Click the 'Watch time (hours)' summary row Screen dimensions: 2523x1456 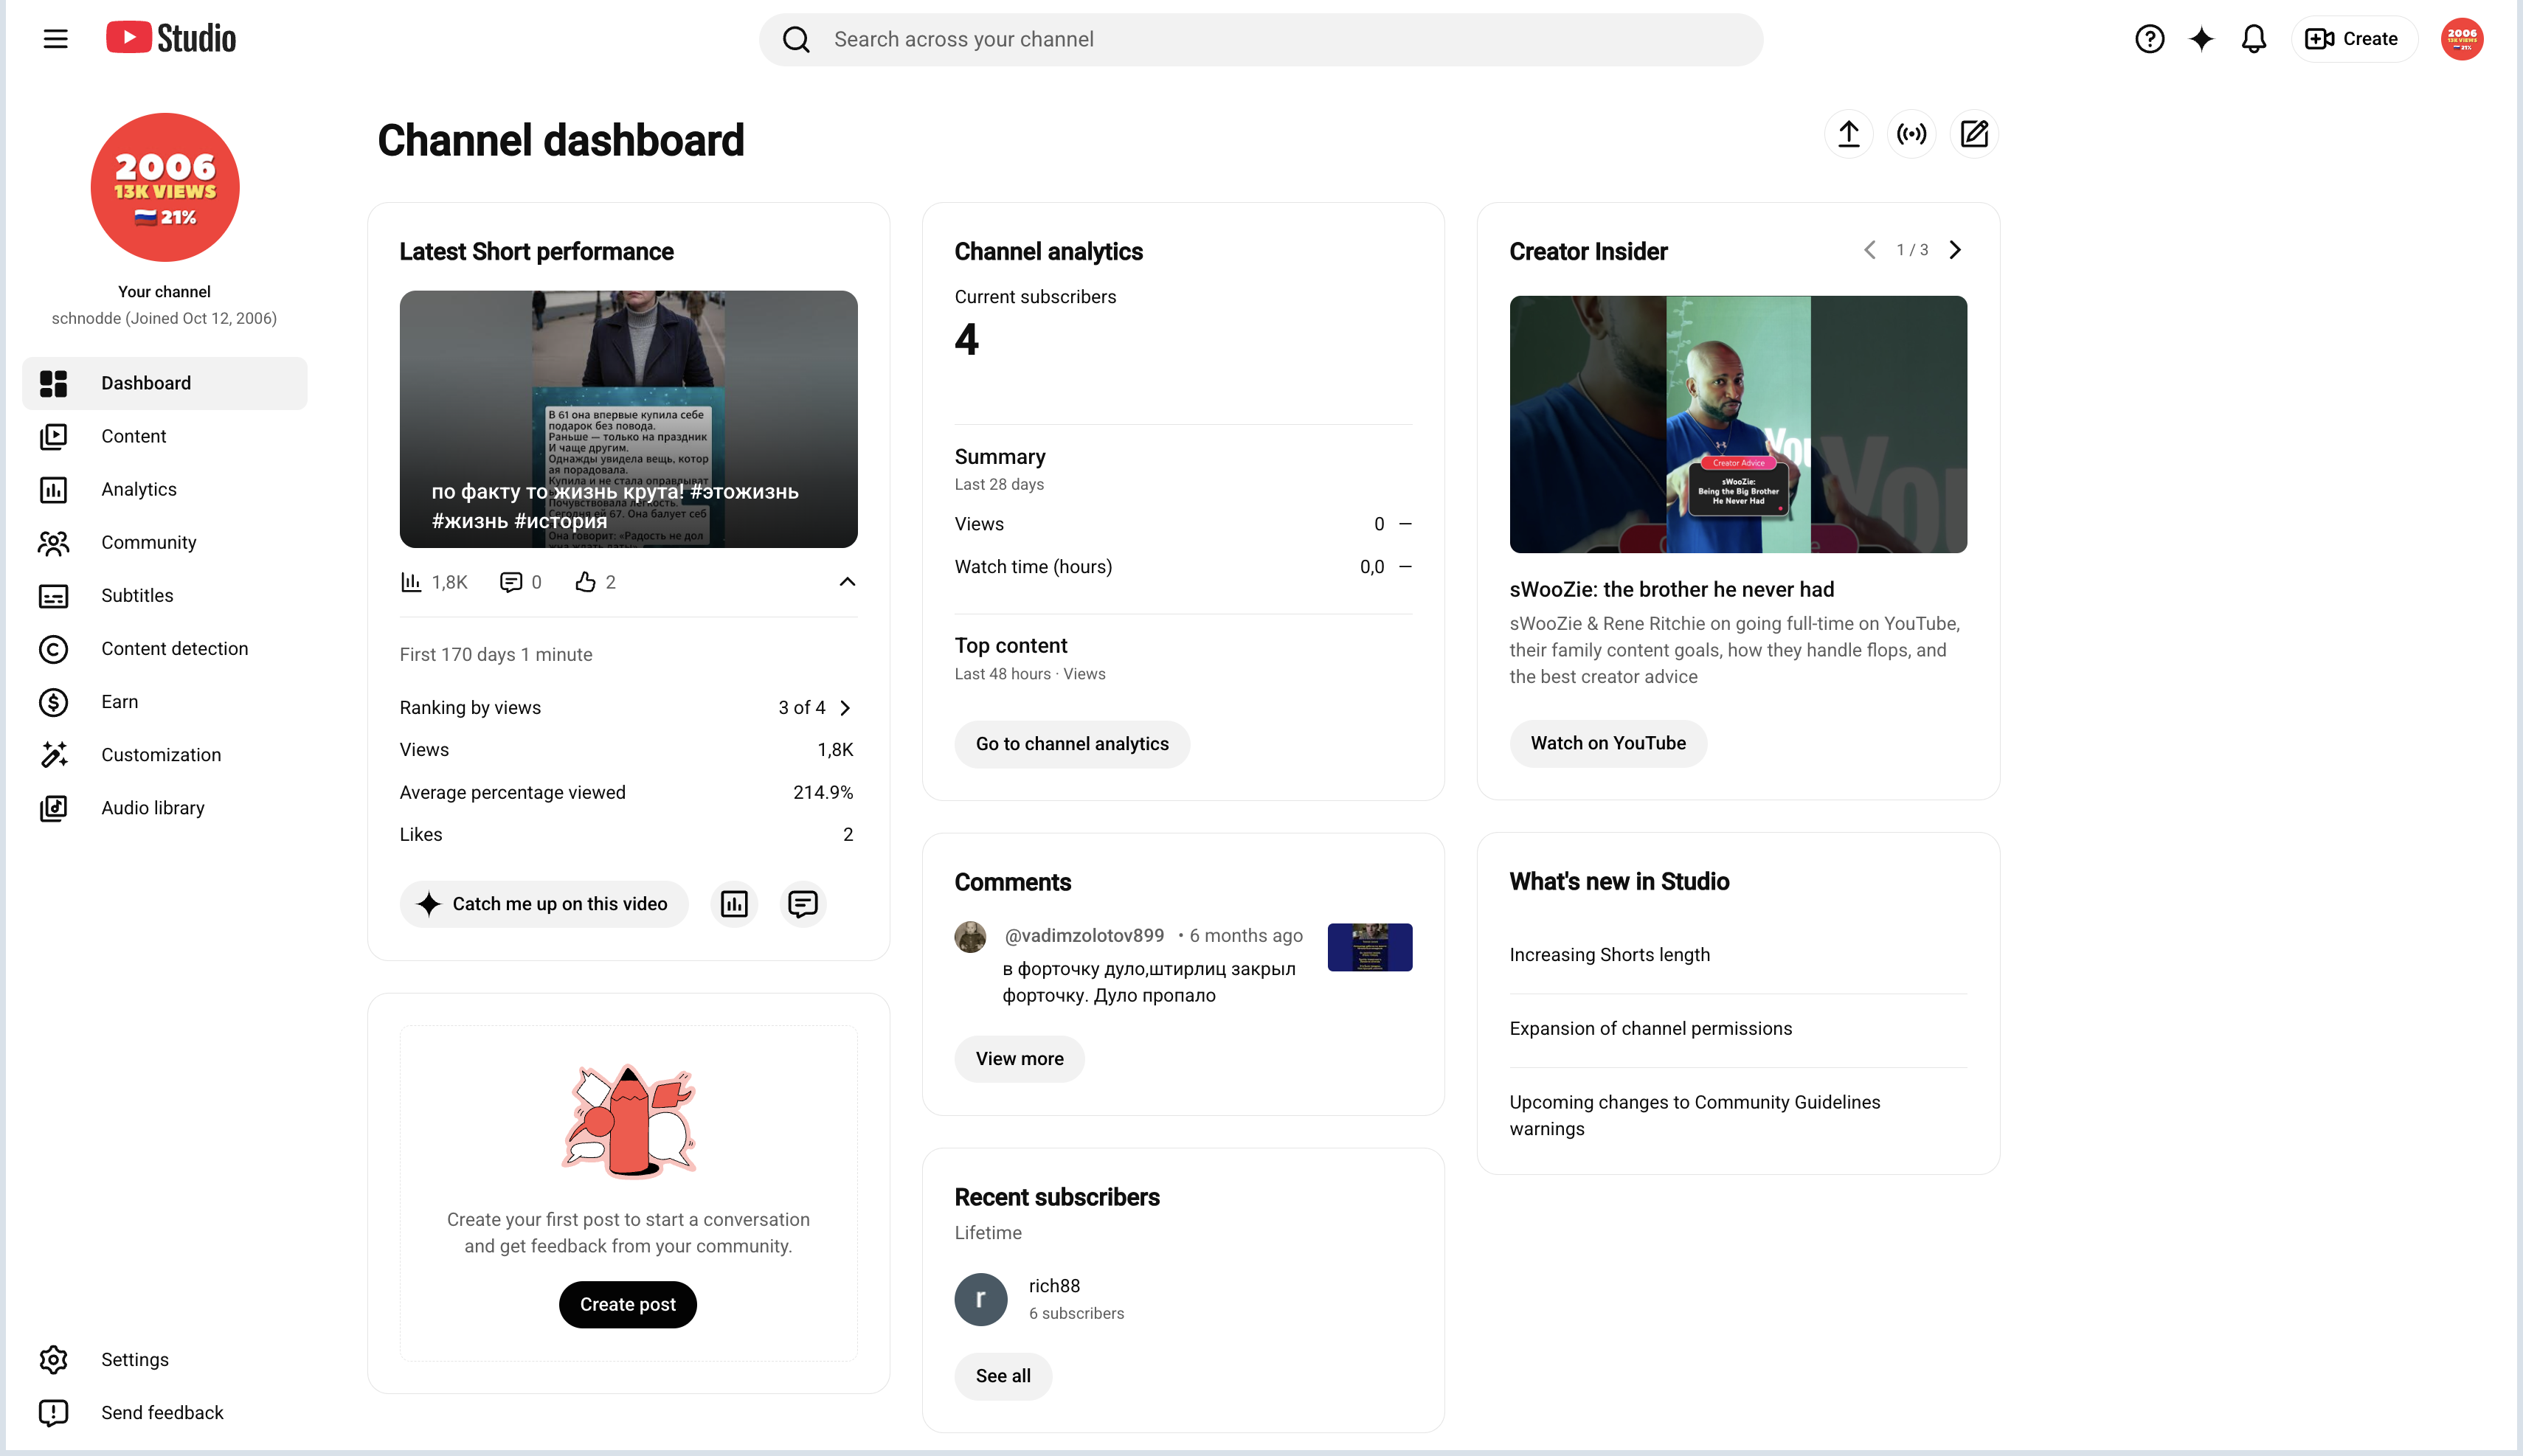coord(1183,567)
